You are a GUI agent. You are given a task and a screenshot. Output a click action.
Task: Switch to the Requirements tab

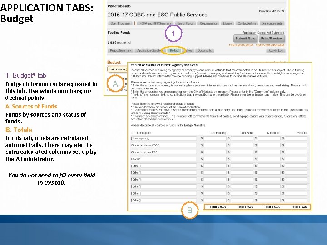pyautogui.click(x=208, y=23)
